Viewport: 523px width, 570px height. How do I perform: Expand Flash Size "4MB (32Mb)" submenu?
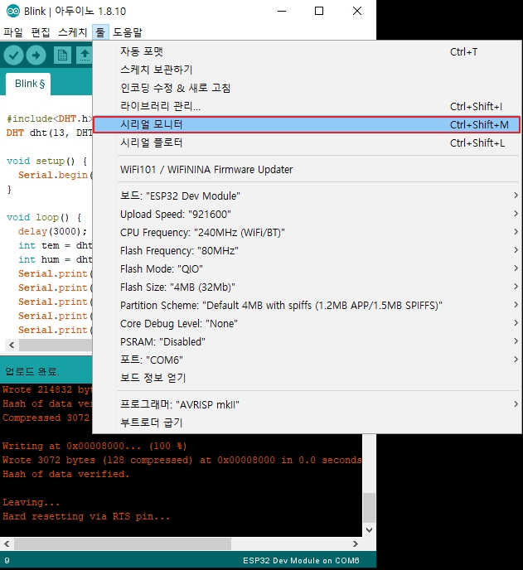point(307,287)
